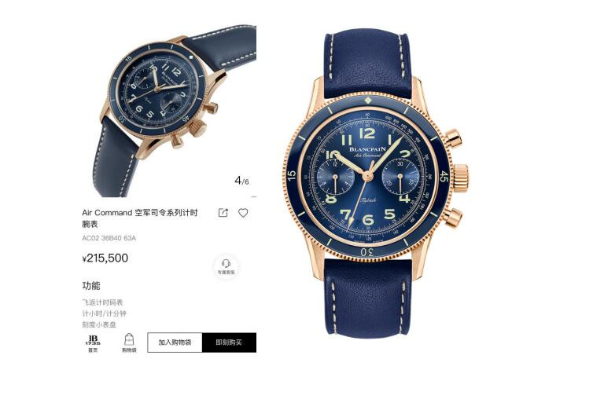Click the carousel indicator dash below counter
593x403 pixels.
(254, 196)
